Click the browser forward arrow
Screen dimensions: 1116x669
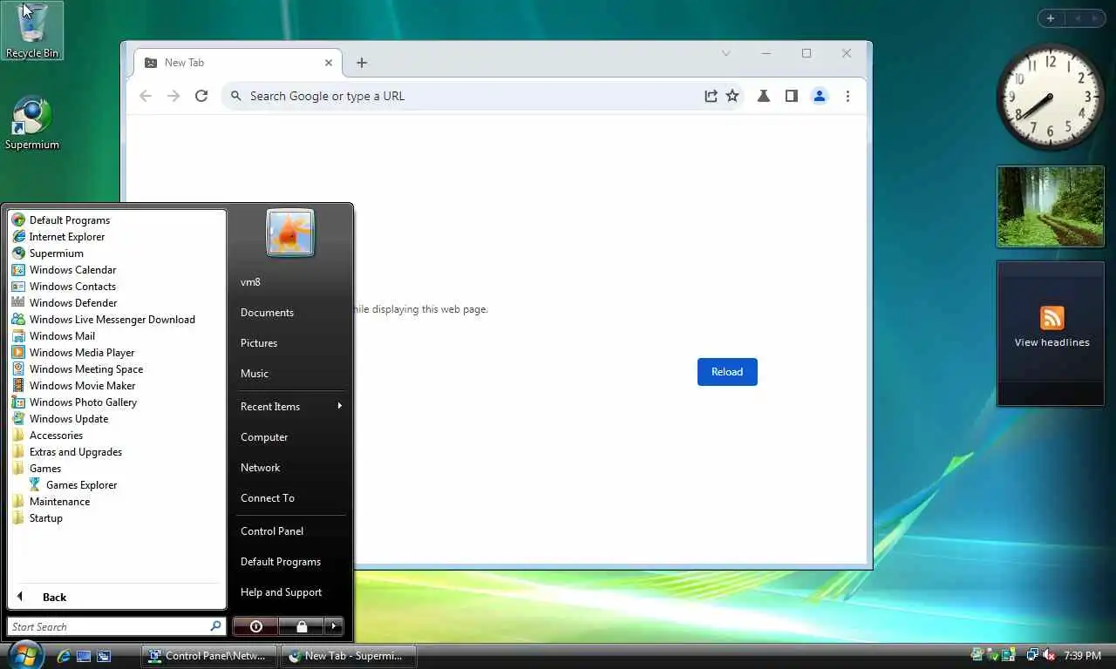(174, 96)
